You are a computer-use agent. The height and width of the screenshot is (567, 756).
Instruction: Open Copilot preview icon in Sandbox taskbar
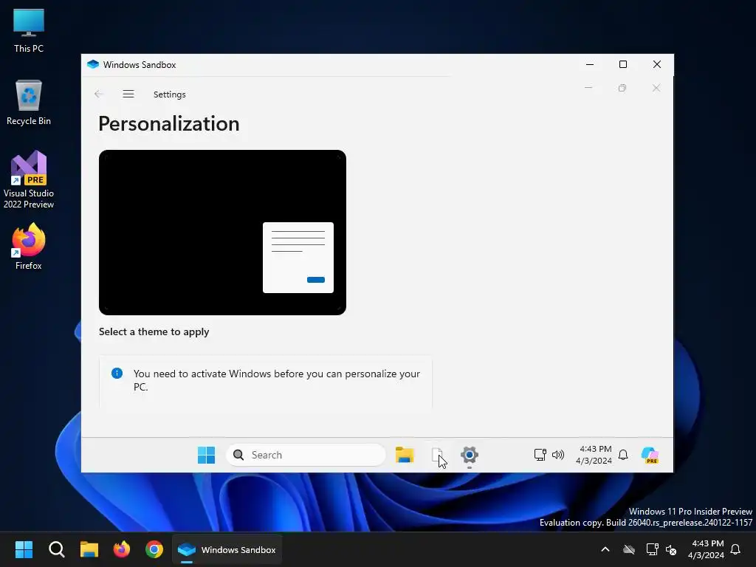[650, 455]
